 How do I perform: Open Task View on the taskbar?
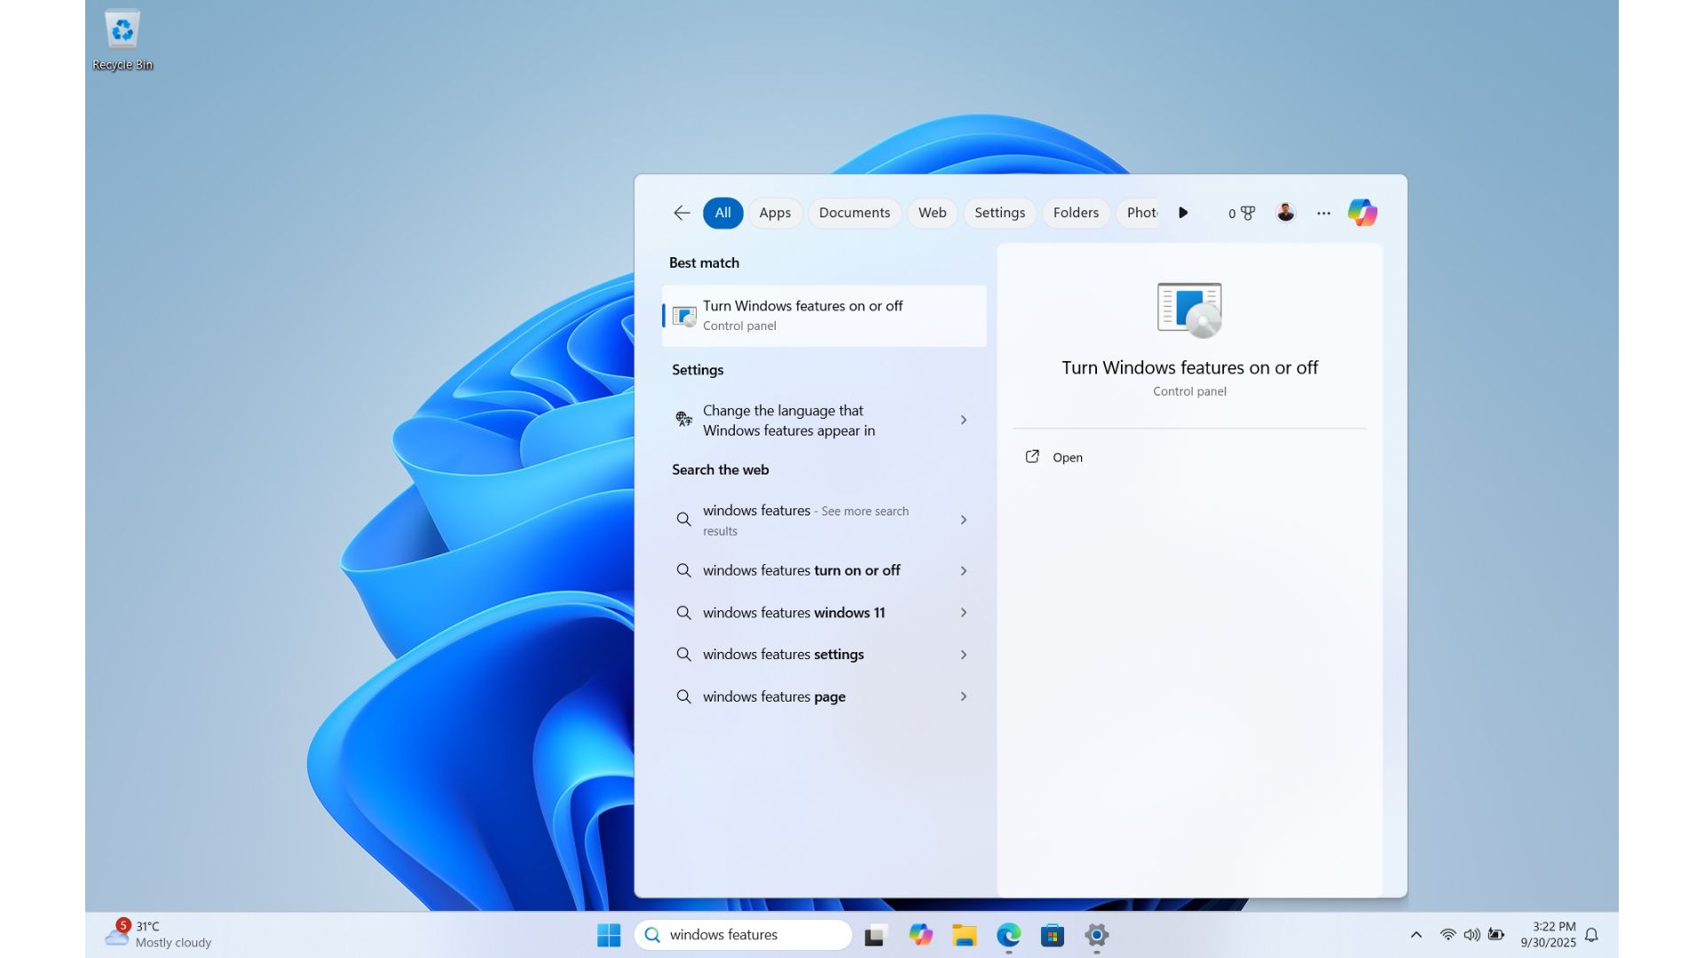coord(876,935)
